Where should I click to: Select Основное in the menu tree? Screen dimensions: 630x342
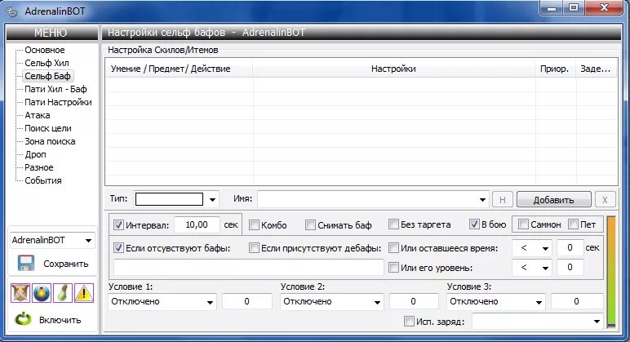45,50
